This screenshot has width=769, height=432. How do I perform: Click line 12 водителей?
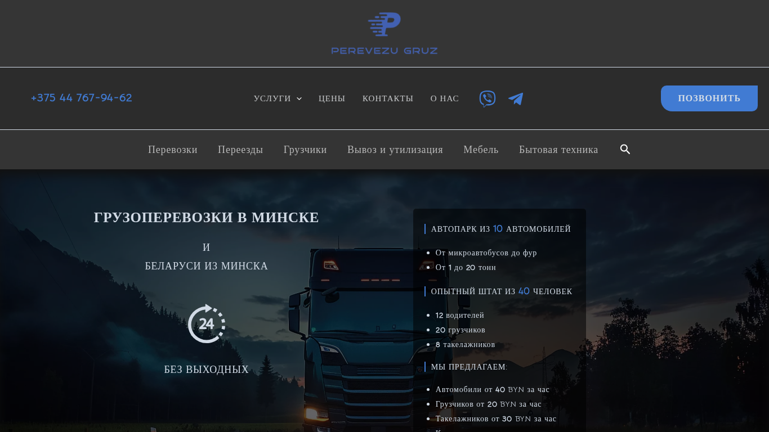[x=460, y=315]
